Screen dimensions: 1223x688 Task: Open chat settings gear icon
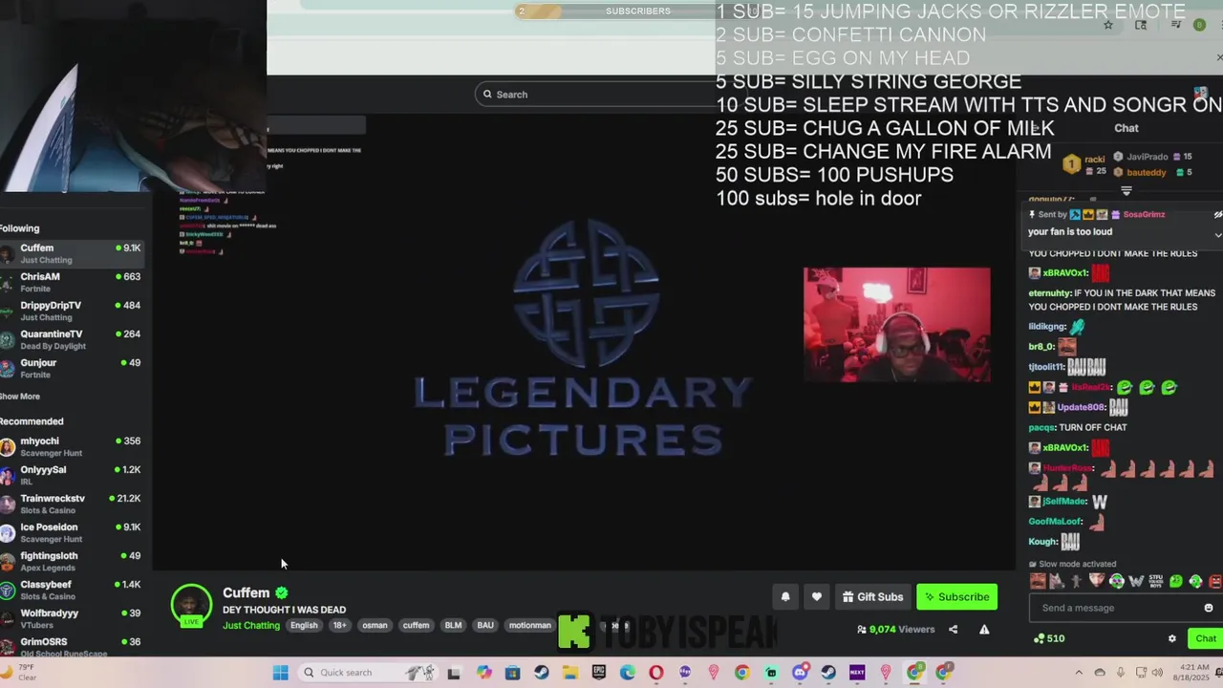pos(1172,638)
